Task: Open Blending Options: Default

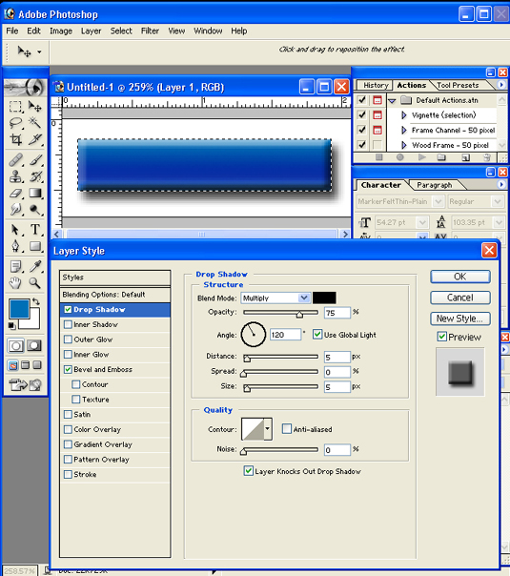Action: pos(115,295)
